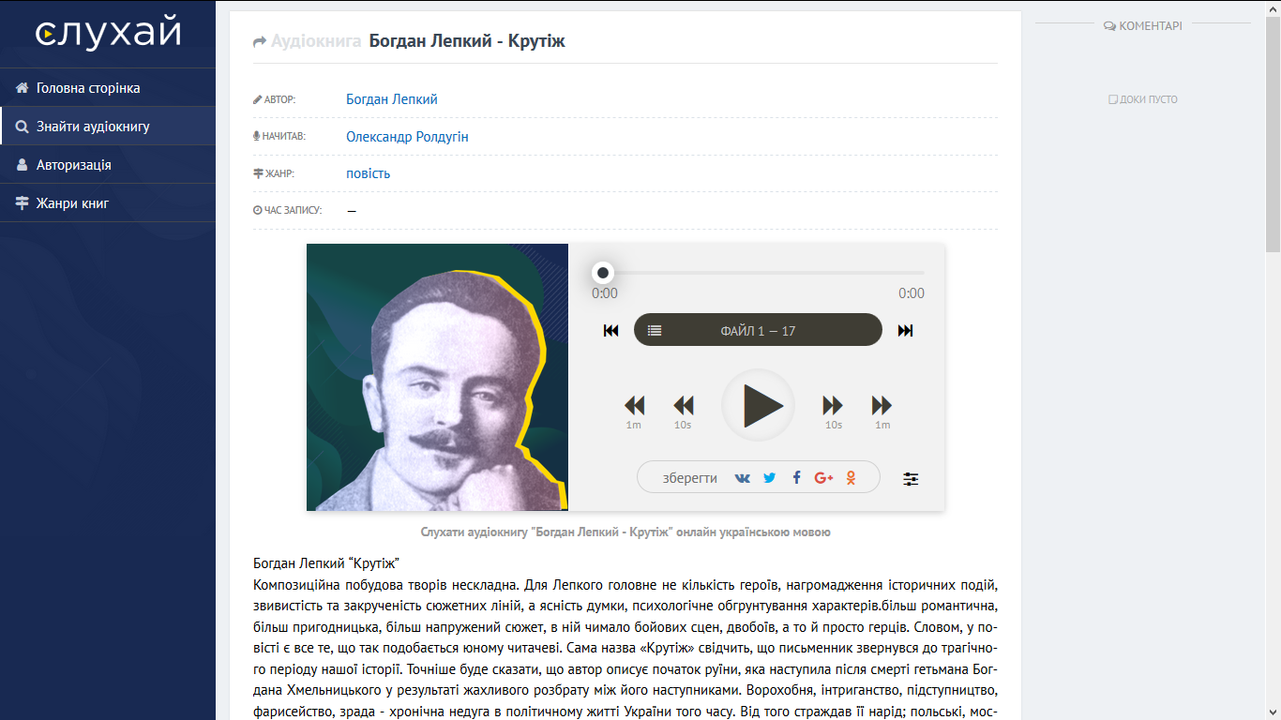The height and width of the screenshot is (720, 1281).
Task: Rewind the audio by 10 seconds
Action: [684, 406]
